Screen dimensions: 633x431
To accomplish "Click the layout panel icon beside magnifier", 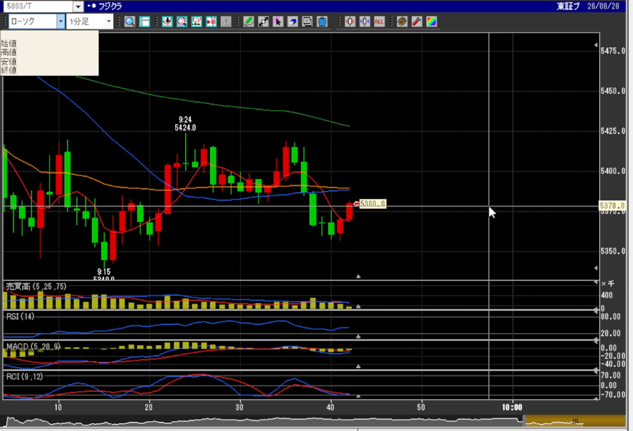I will pos(145,22).
